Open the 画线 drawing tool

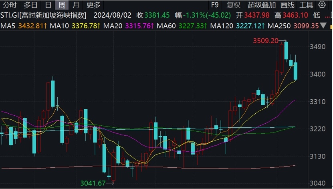(x=287, y=5)
